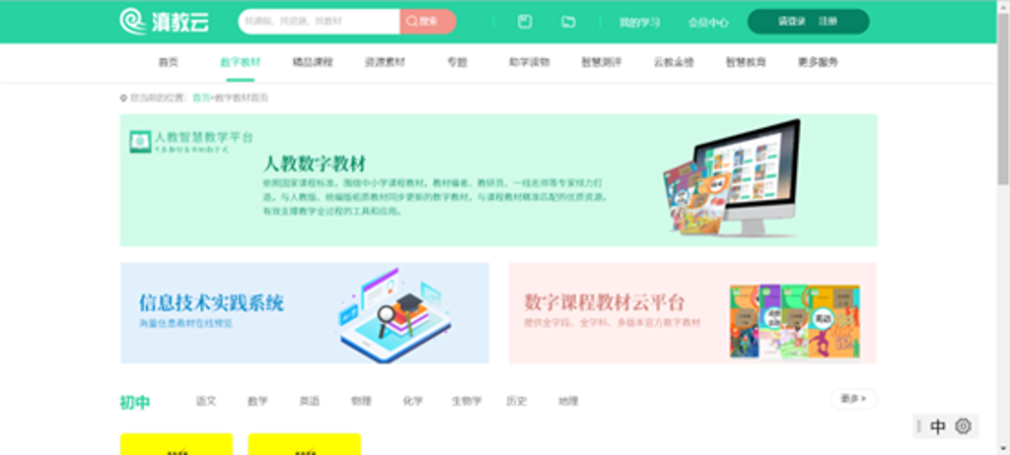This screenshot has width=1010, height=455.
Task: Click the 初中 section heading
Action: pyautogui.click(x=135, y=403)
